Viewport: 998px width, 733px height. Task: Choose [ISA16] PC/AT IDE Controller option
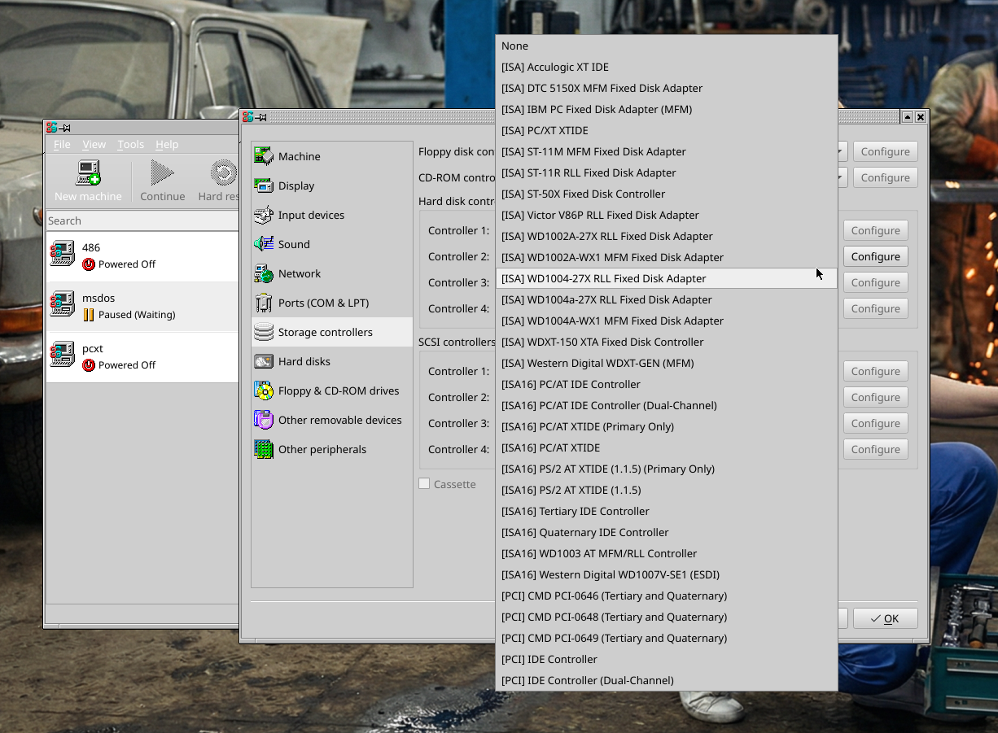tap(667, 384)
